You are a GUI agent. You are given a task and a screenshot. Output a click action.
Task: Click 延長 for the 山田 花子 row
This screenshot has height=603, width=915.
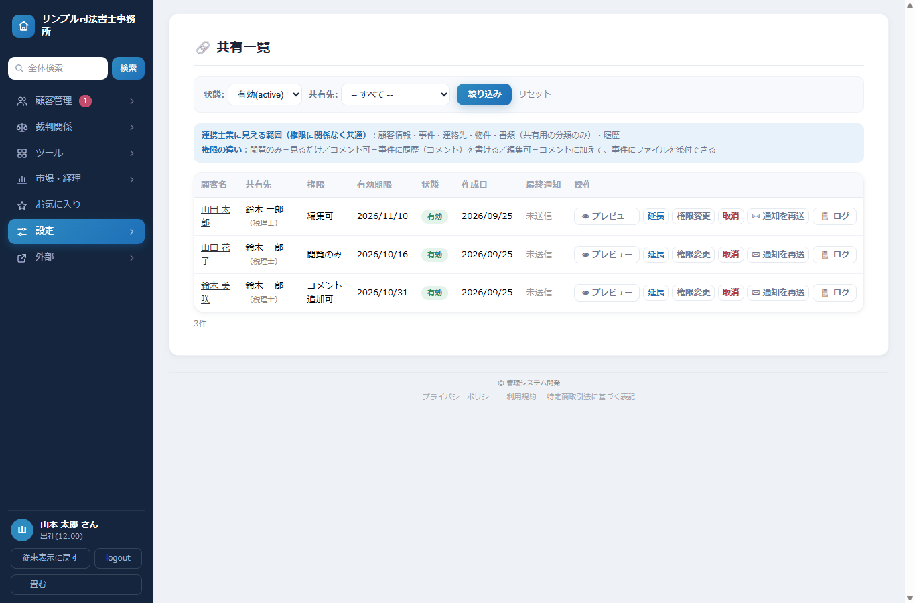click(656, 255)
